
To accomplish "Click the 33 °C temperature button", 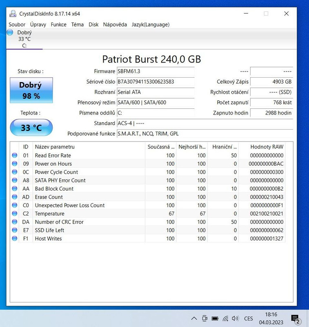I will [31, 128].
